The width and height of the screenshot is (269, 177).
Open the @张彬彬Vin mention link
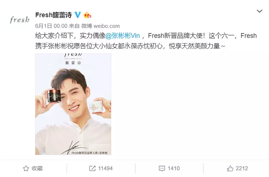[x=123, y=36]
